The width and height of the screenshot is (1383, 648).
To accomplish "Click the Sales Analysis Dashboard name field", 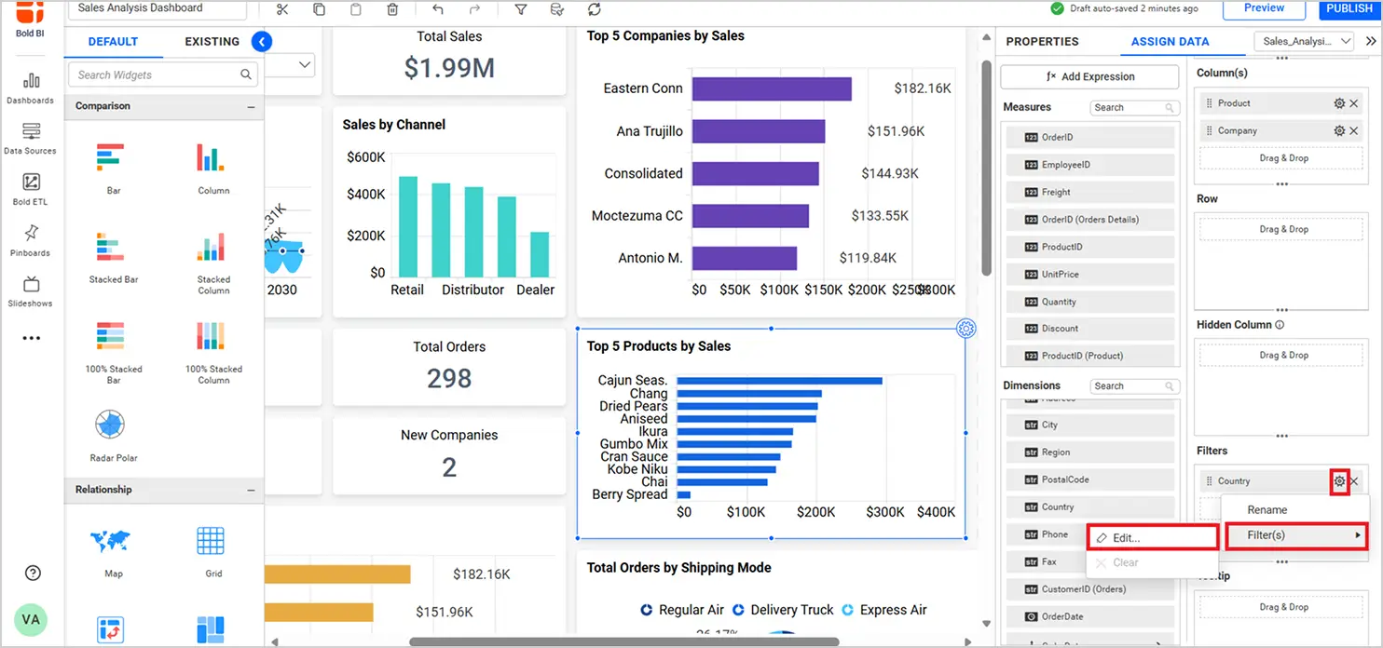I will pos(157,8).
